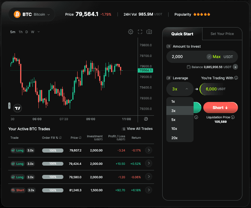Show Order Fill % info tooltip

coord(60,138)
